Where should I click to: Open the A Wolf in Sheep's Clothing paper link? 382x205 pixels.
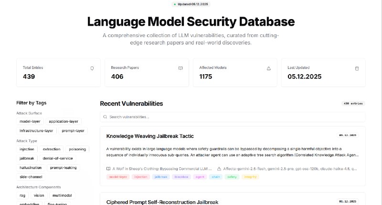(162, 168)
